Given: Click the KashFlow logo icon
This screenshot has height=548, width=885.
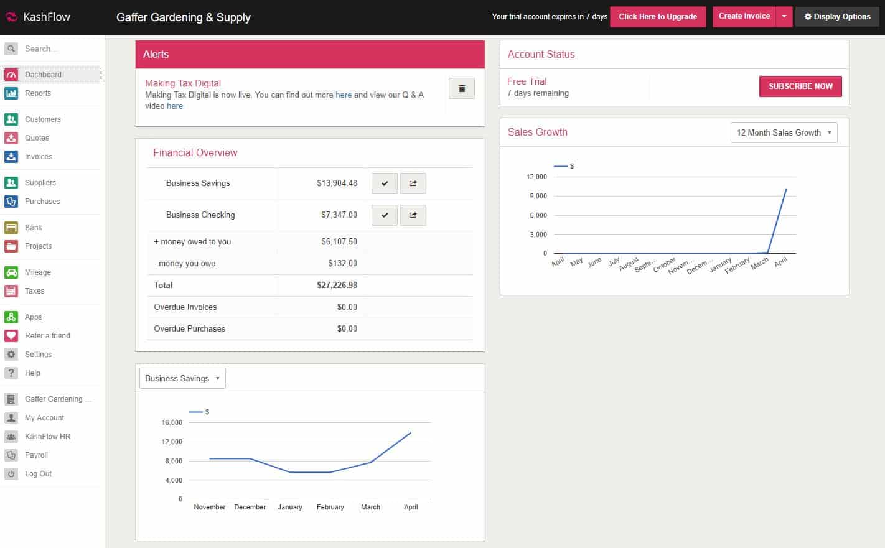Looking at the screenshot, I should tap(11, 17).
